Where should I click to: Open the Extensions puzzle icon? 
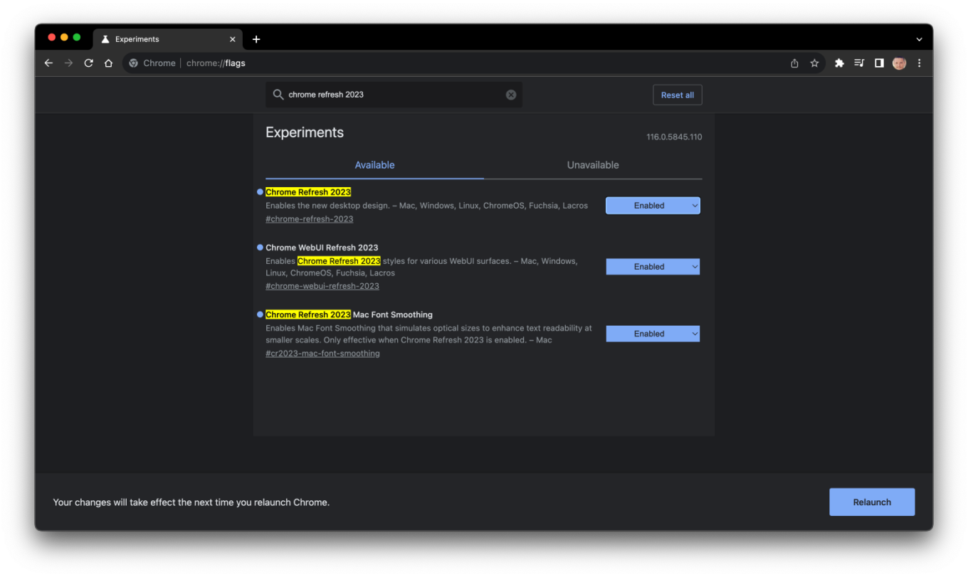(x=839, y=63)
